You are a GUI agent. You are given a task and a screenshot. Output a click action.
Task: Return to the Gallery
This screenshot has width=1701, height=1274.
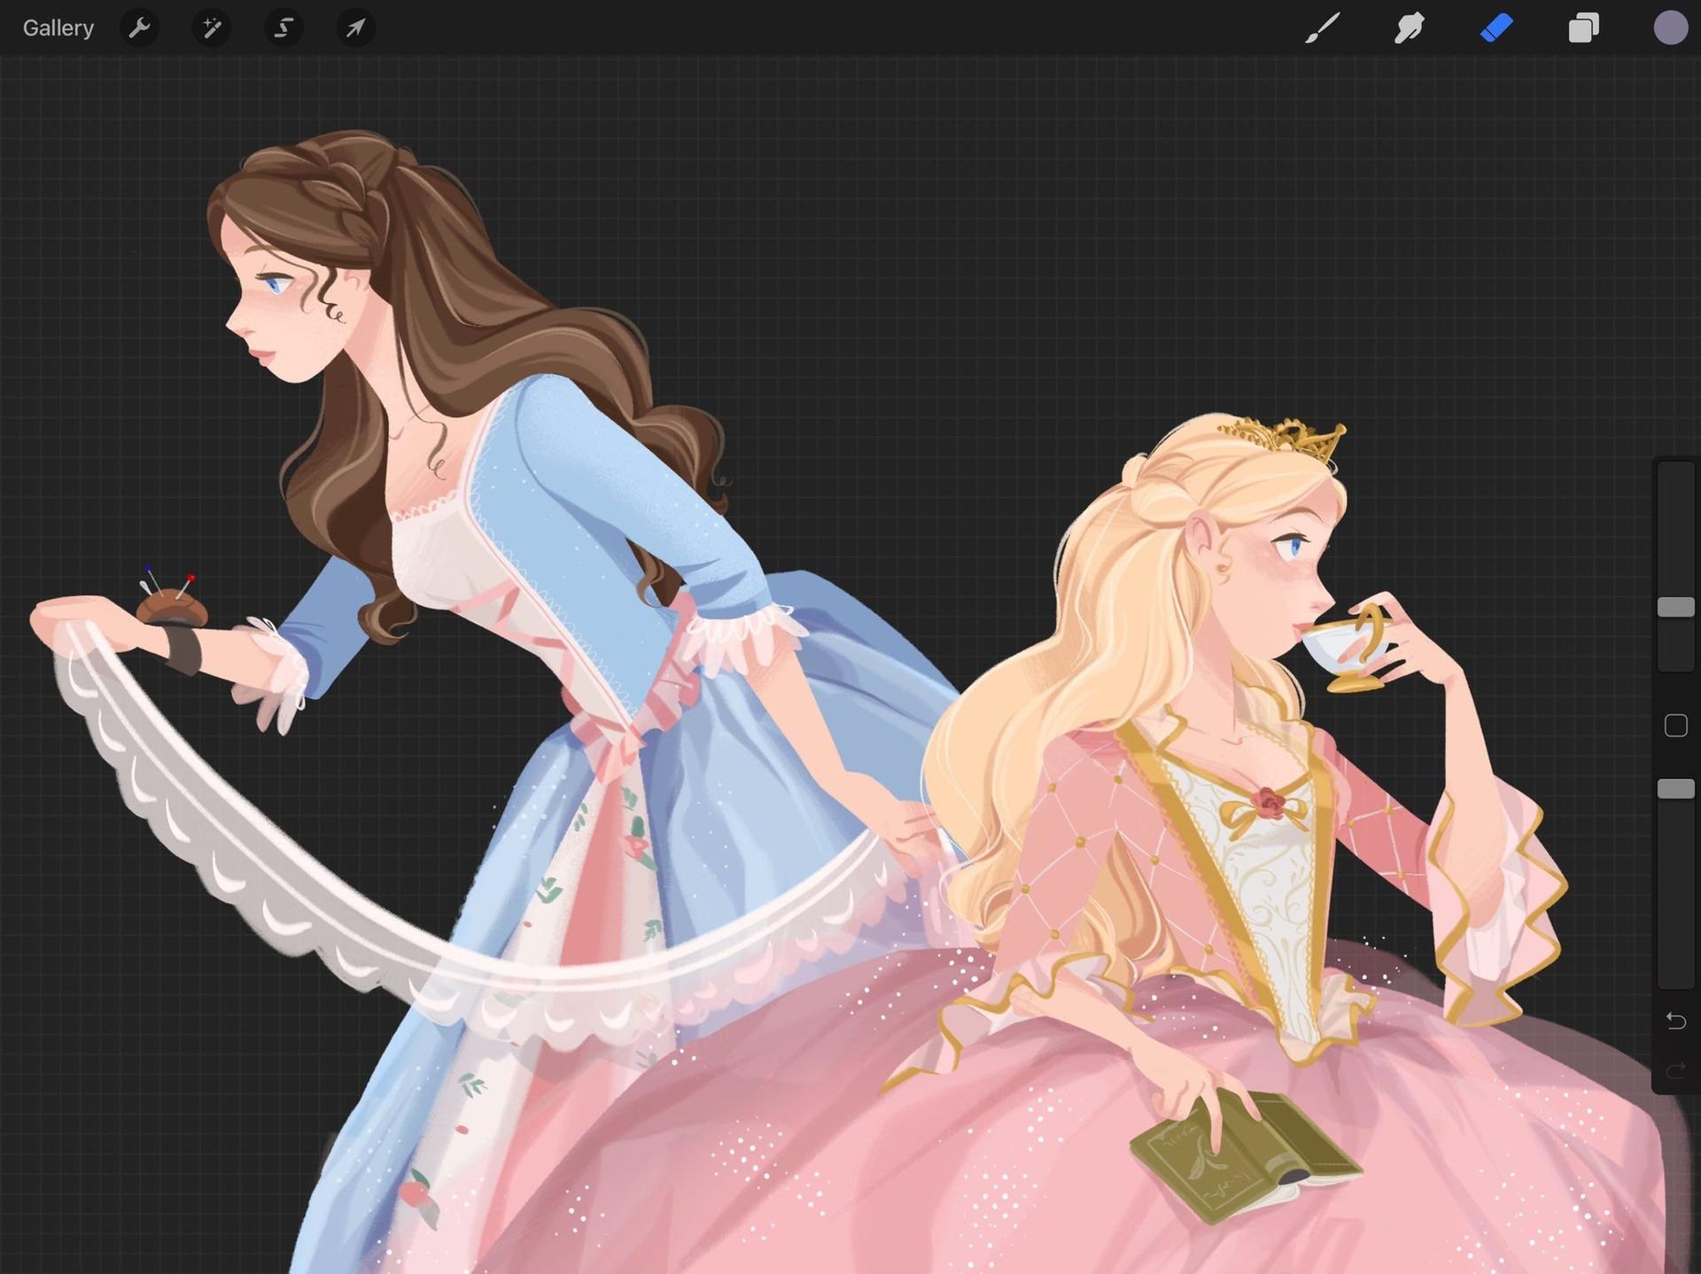(58, 28)
